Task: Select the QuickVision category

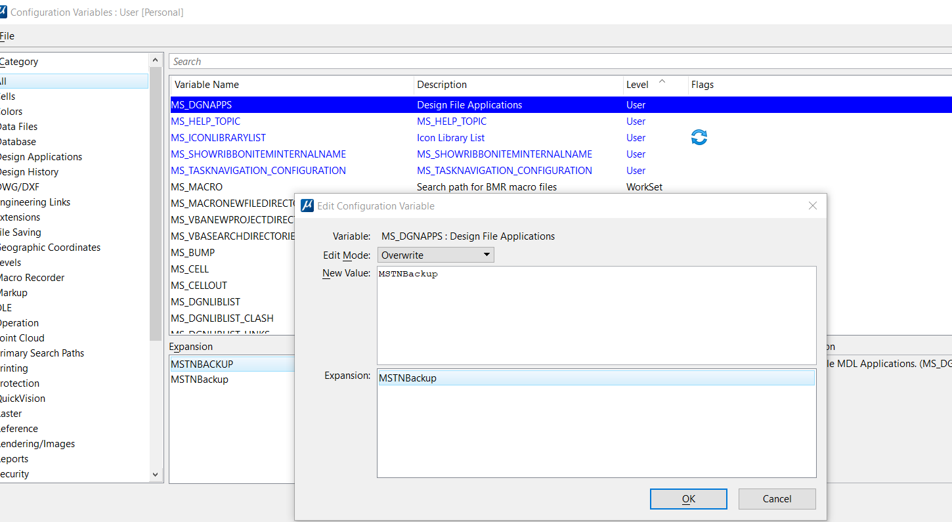Action: 22,399
